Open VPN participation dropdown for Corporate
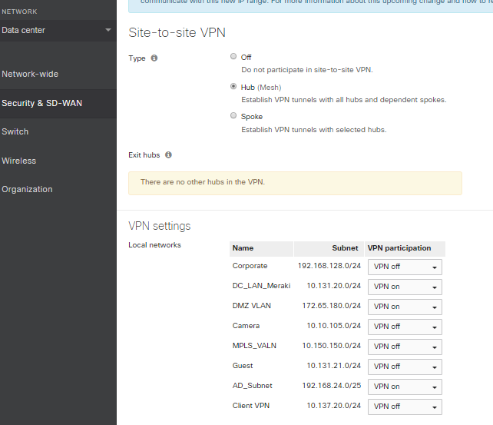This screenshot has height=425, width=493. pos(405,267)
